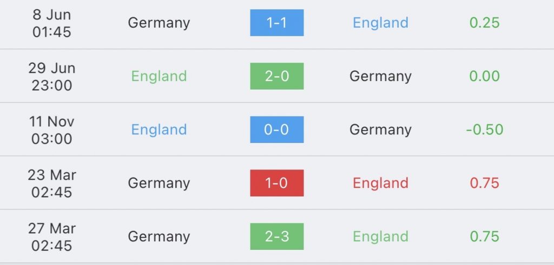Select the blue 0-0 score badge

(x=276, y=130)
